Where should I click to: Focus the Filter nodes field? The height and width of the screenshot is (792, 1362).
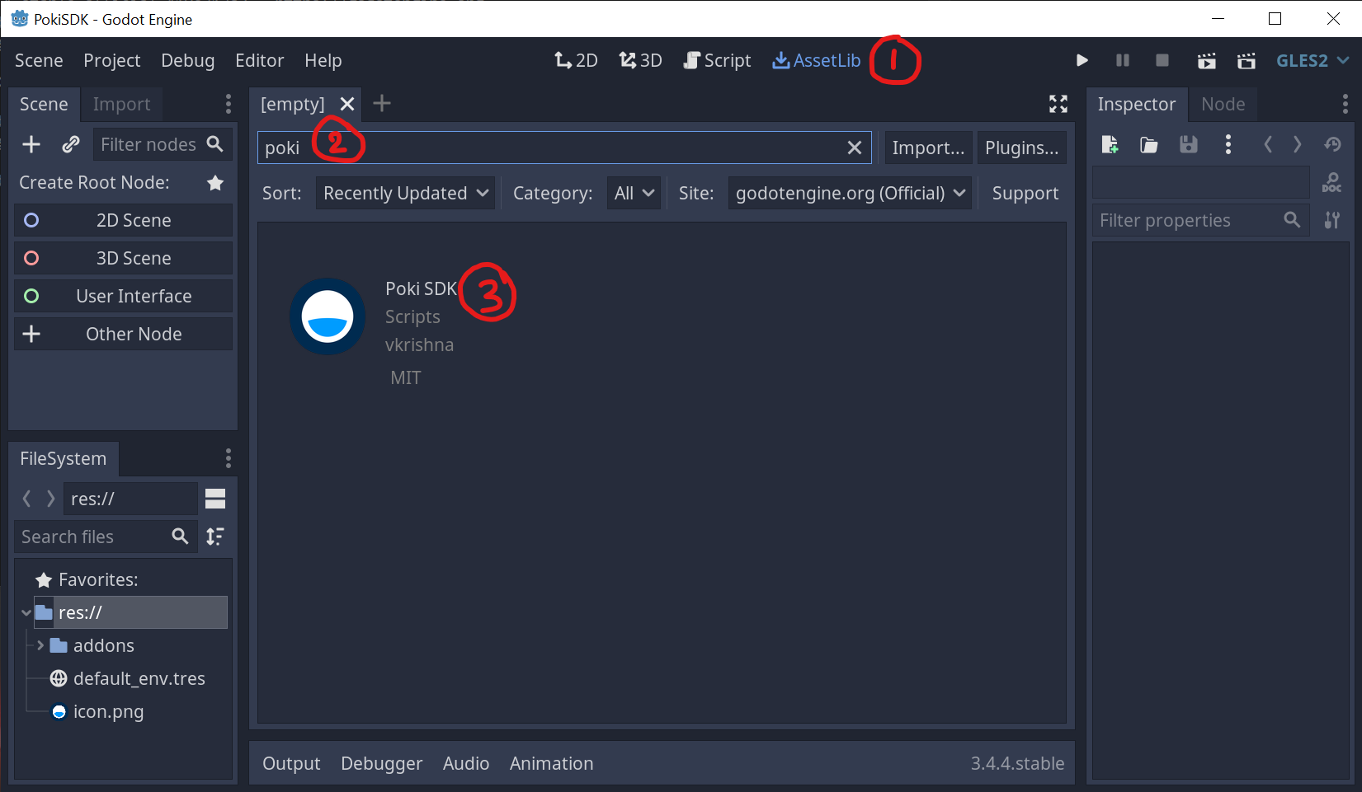pos(163,144)
